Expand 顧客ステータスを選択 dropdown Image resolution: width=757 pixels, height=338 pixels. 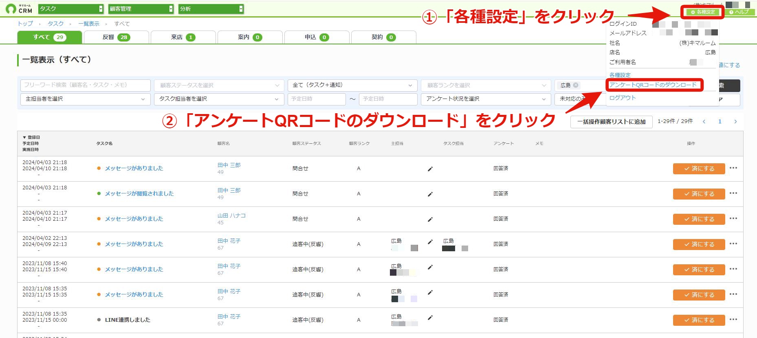[x=219, y=85]
